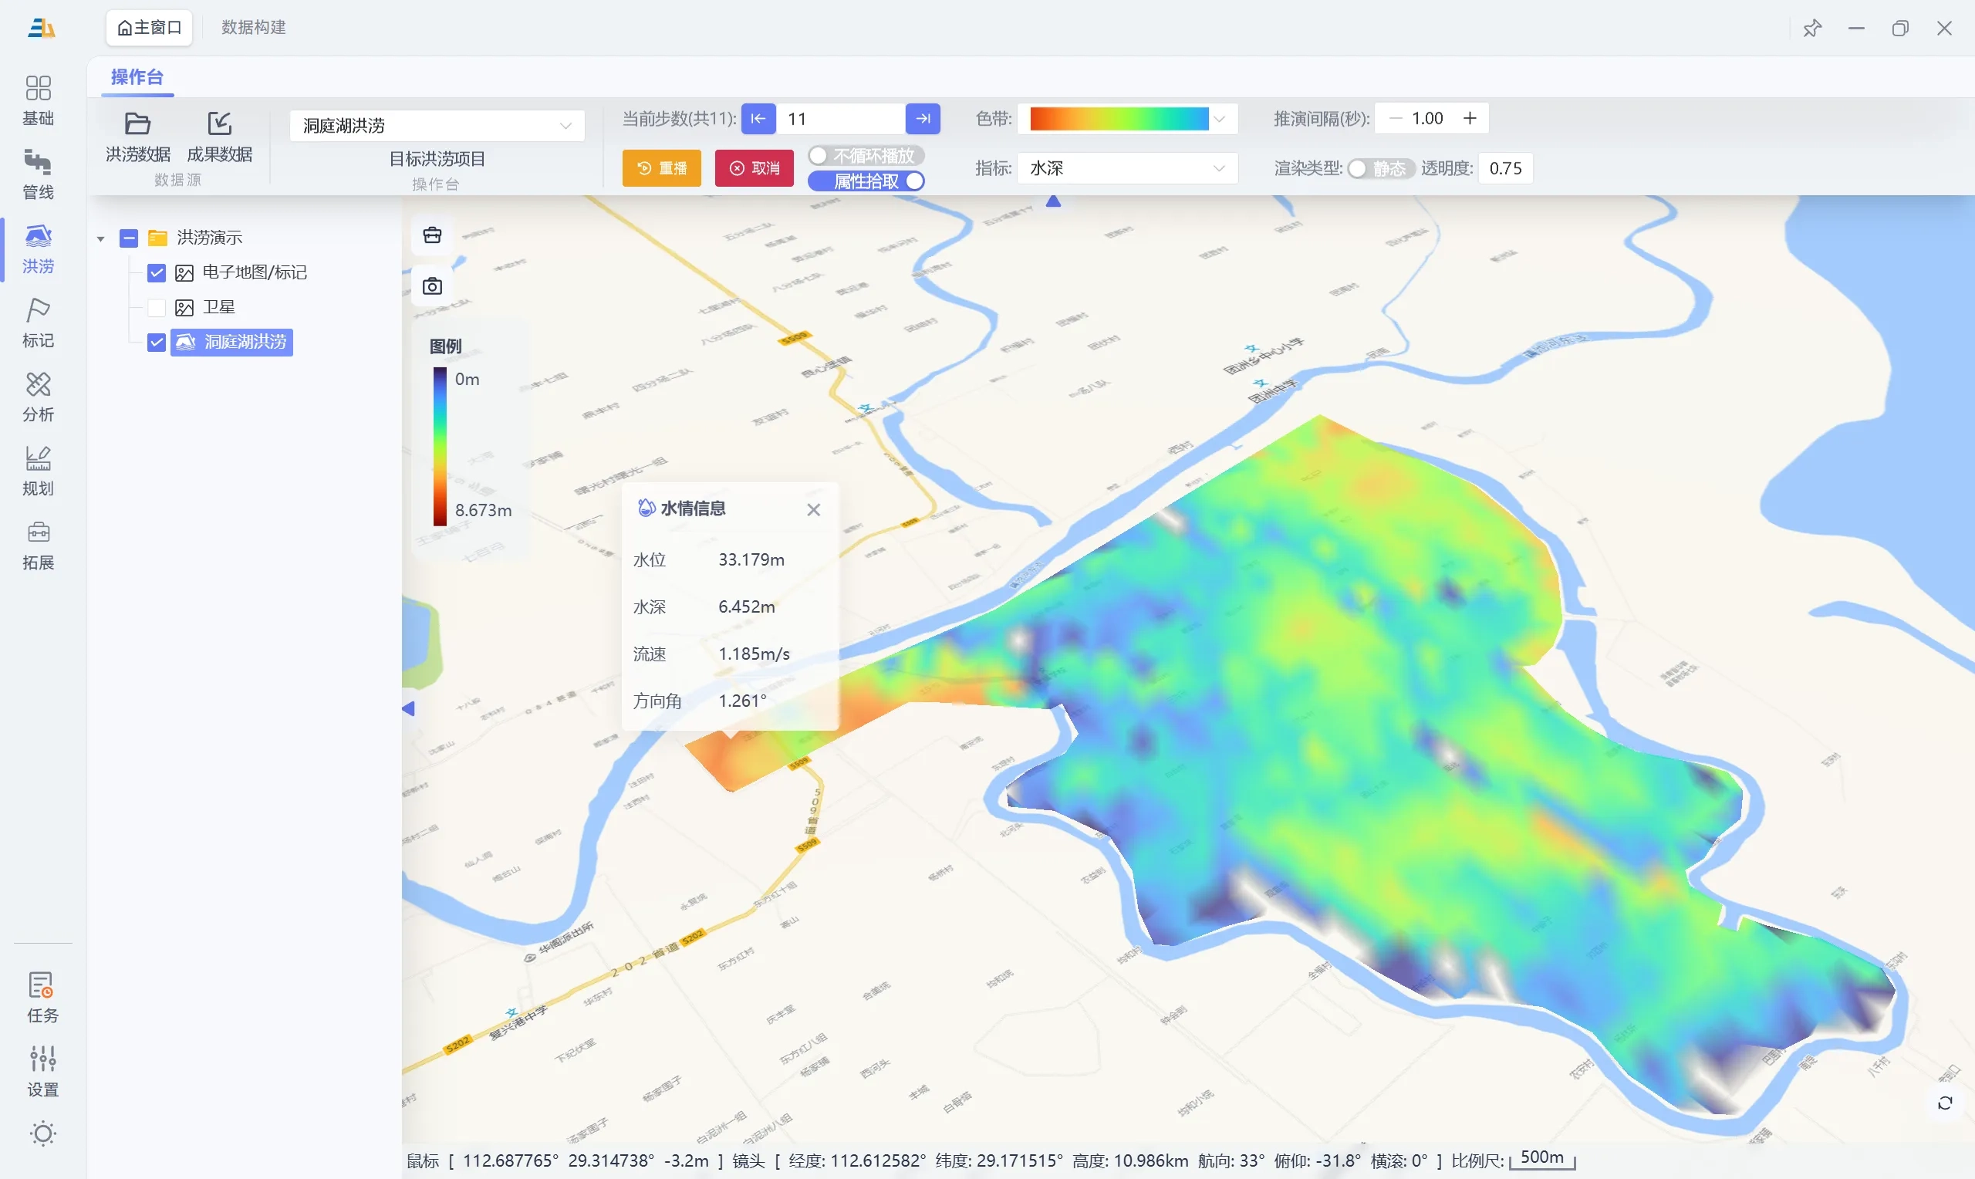Toggle the 属性拾取 switch
The height and width of the screenshot is (1179, 1975).
click(866, 181)
